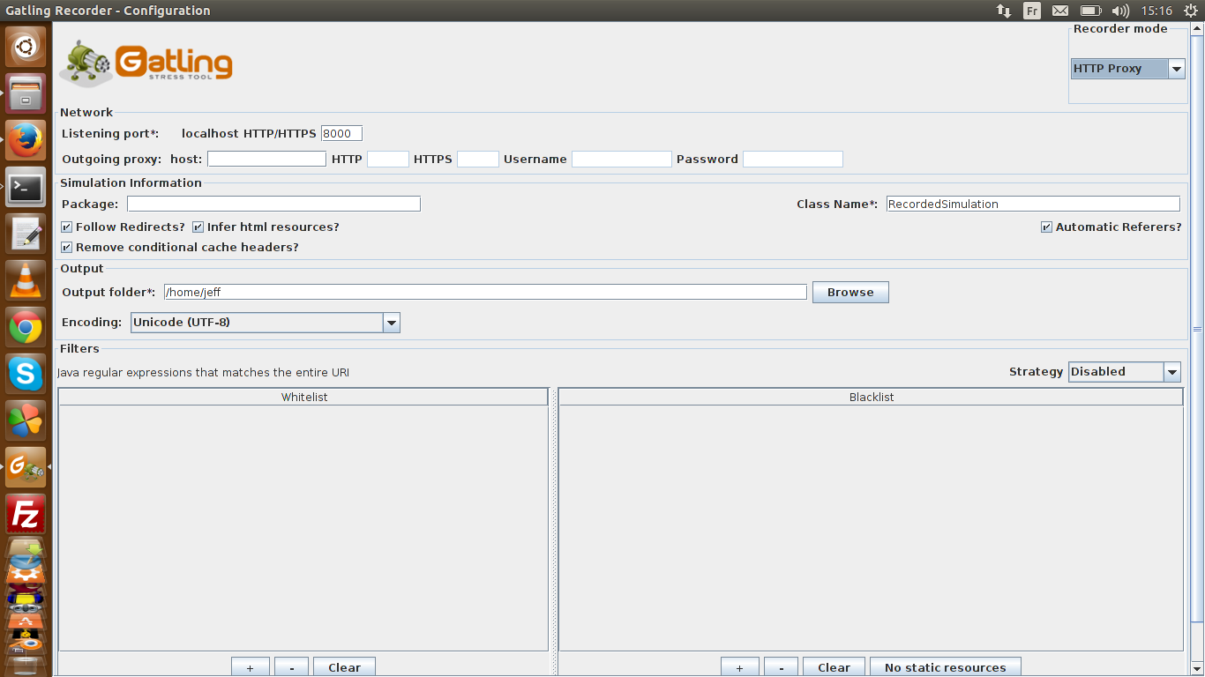This screenshot has height=677, width=1205.
Task: Open Google Chrome from the launcher
Action: tap(26, 328)
